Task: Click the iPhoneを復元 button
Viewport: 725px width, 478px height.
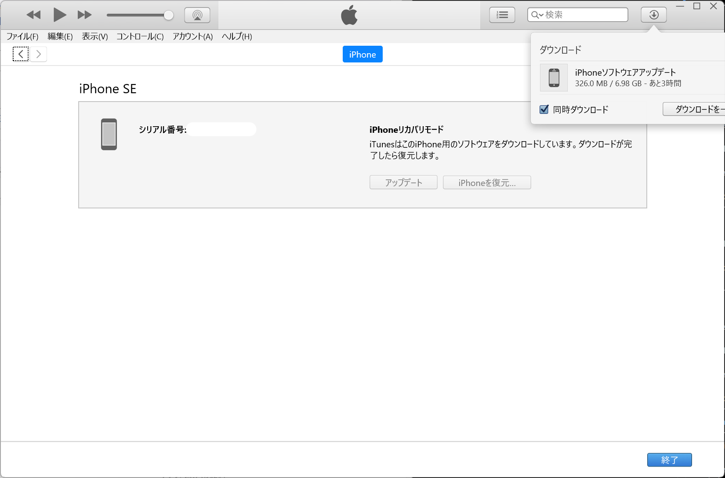Action: point(487,182)
